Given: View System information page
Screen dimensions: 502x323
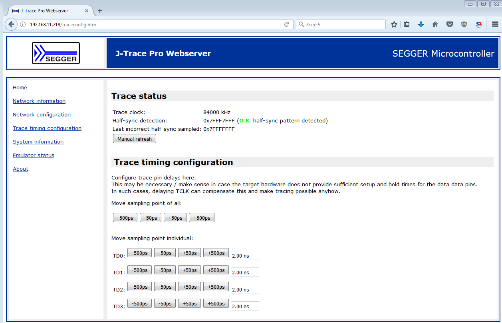Looking at the screenshot, I should (x=38, y=142).
